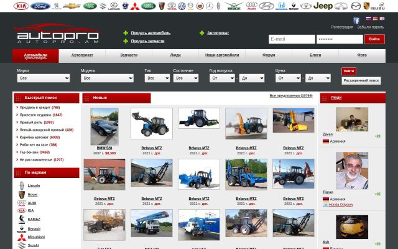Click the Audi logo in top brand strip
This screenshot has height=249, width=398.
click(x=251, y=6)
